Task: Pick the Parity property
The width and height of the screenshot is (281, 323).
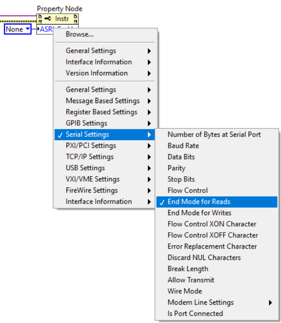Action: (x=217, y=168)
